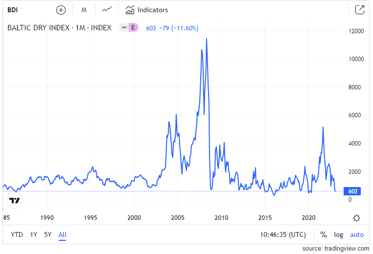This screenshot has width=373, height=254.
Task: Open chart settings gear icon
Action: pos(356,218)
